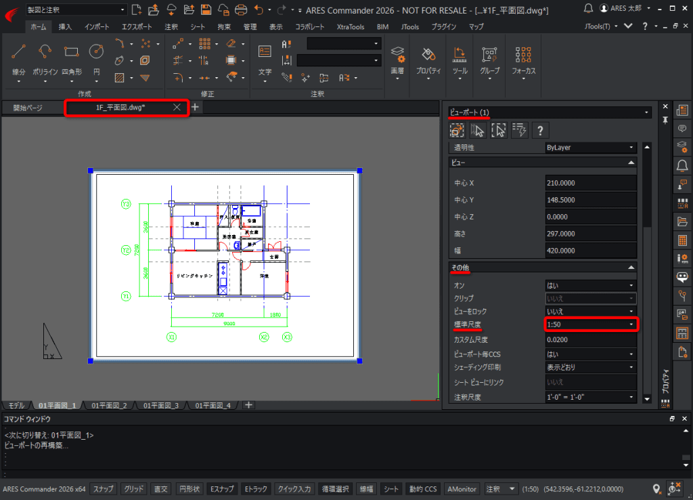Image resolution: width=693 pixels, height=500 pixels.
Task: Switch to the 01平面図_2 sheet tab
Action: click(x=109, y=405)
